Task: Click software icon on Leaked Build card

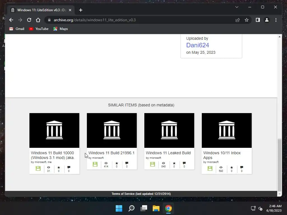Action: pos(153,164)
